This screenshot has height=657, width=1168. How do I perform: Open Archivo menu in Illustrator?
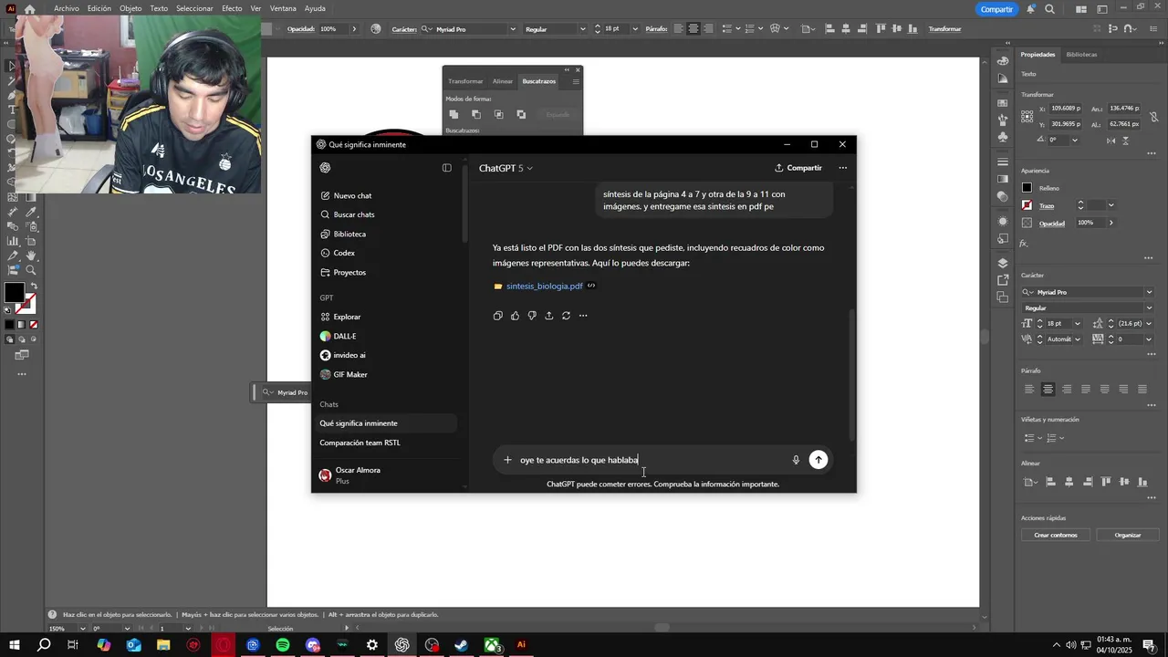coord(67,8)
